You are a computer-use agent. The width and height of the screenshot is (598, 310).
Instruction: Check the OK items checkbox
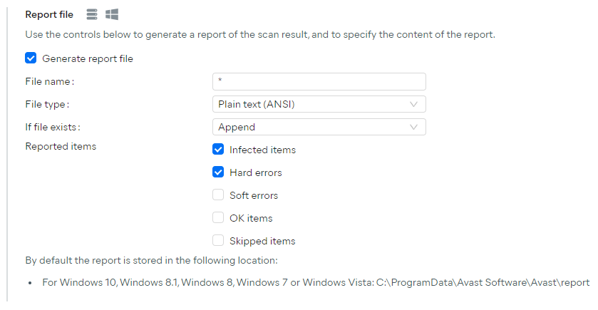pos(218,218)
